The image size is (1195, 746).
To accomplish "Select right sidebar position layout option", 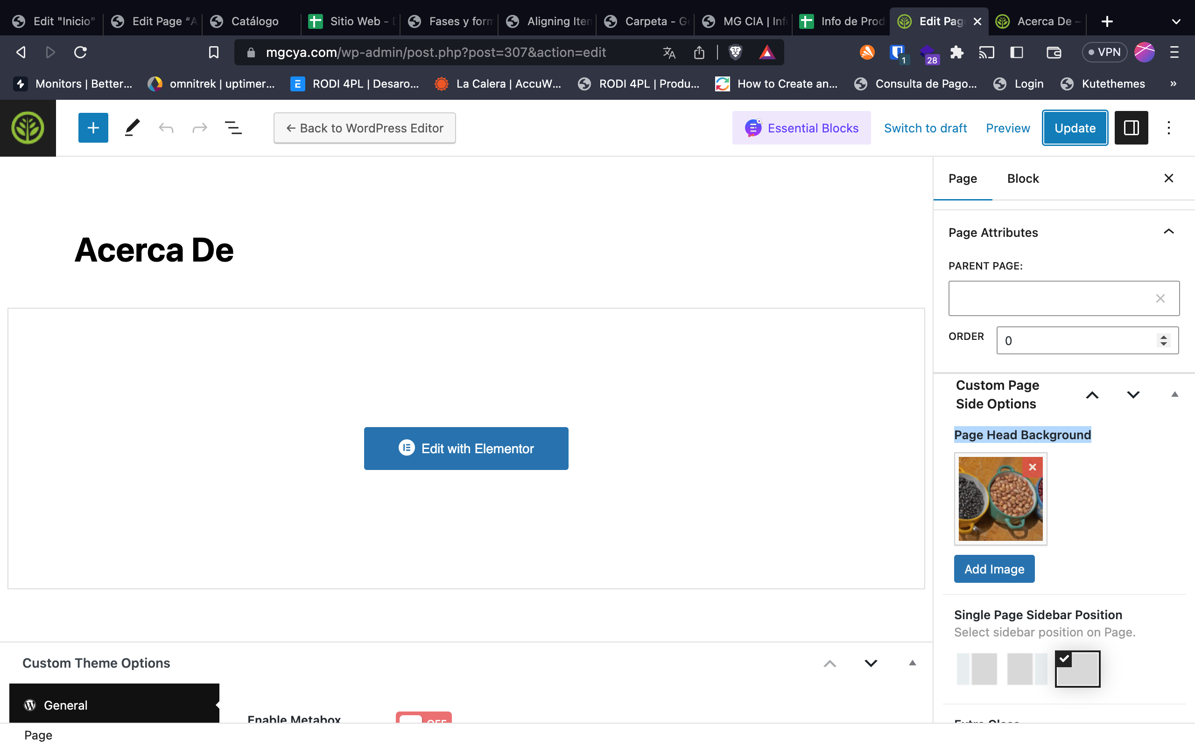I will pos(1026,669).
